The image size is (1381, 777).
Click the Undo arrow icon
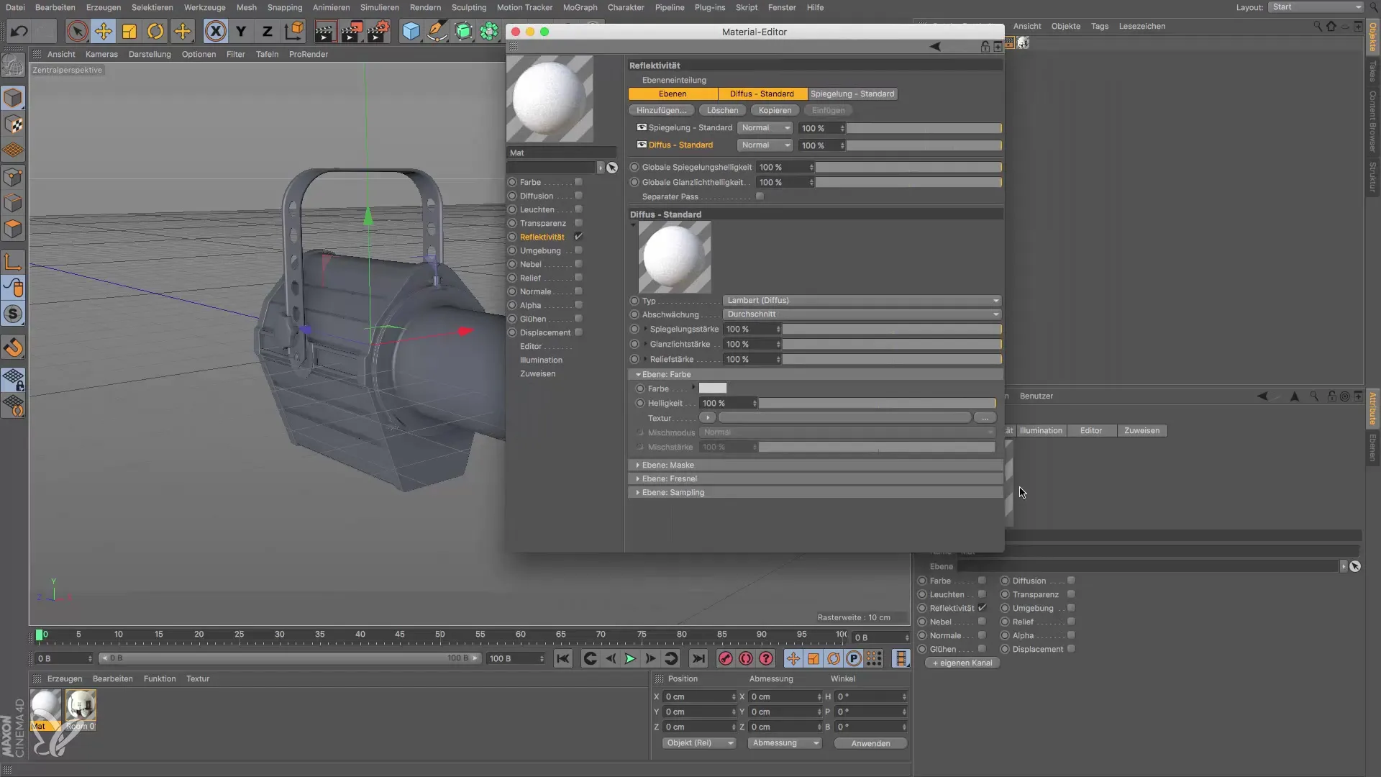tap(19, 31)
